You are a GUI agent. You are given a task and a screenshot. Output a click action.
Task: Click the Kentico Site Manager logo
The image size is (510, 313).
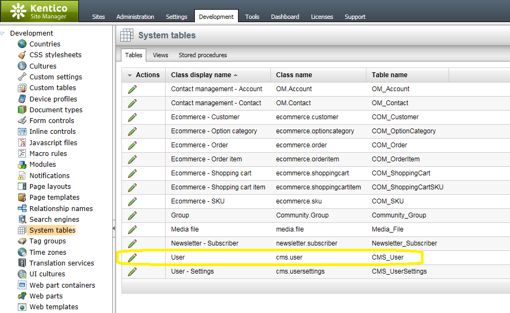39,11
